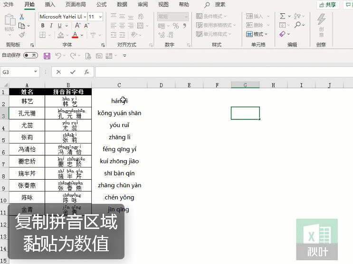Screen dimensions: 353x264
Task: Decrease font size with smaller A
Action: click(86, 26)
